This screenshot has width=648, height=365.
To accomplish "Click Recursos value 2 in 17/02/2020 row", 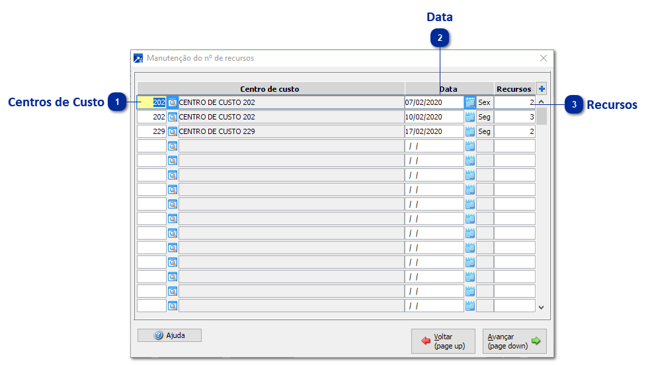I will coord(514,131).
